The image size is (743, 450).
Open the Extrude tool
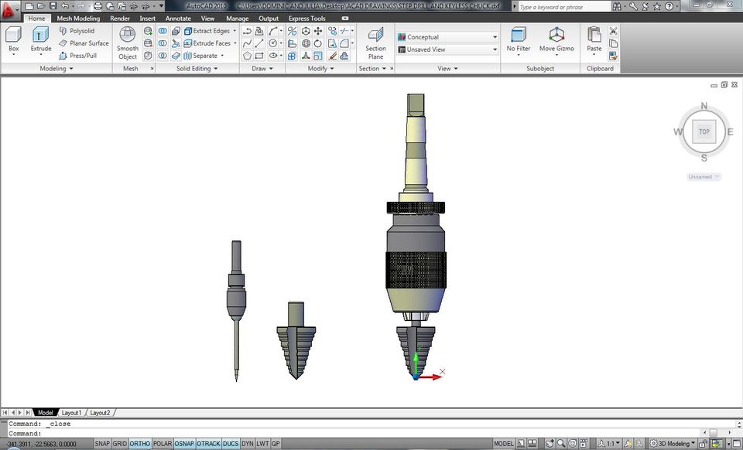pyautogui.click(x=40, y=39)
